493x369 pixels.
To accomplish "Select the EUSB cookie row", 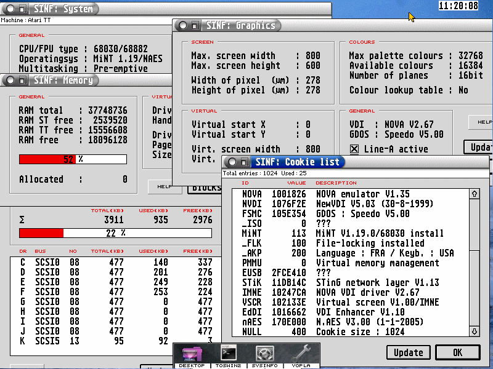I will (351, 272).
